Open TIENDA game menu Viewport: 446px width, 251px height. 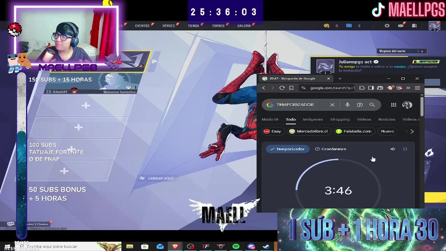pos(193,25)
